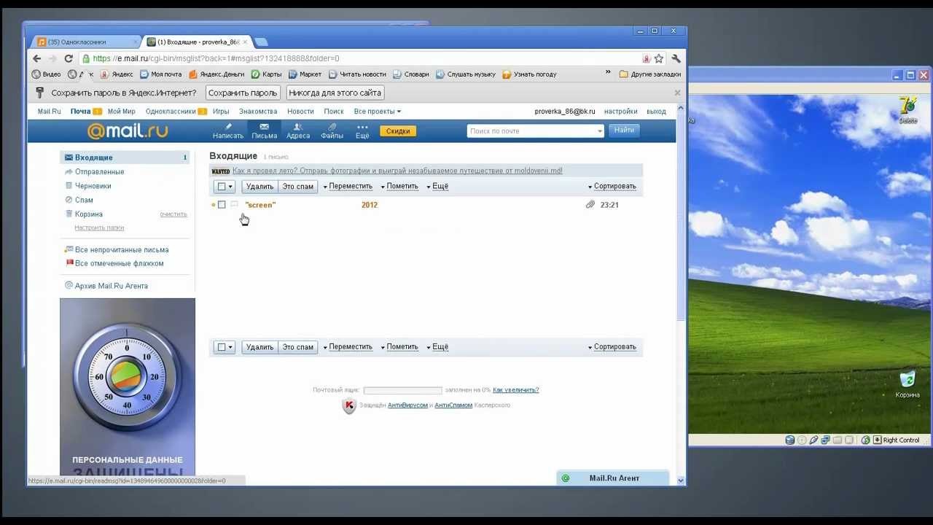Screen dimensions: 933x525
Task: Go to Знакомства in the top menu
Action: point(258,112)
